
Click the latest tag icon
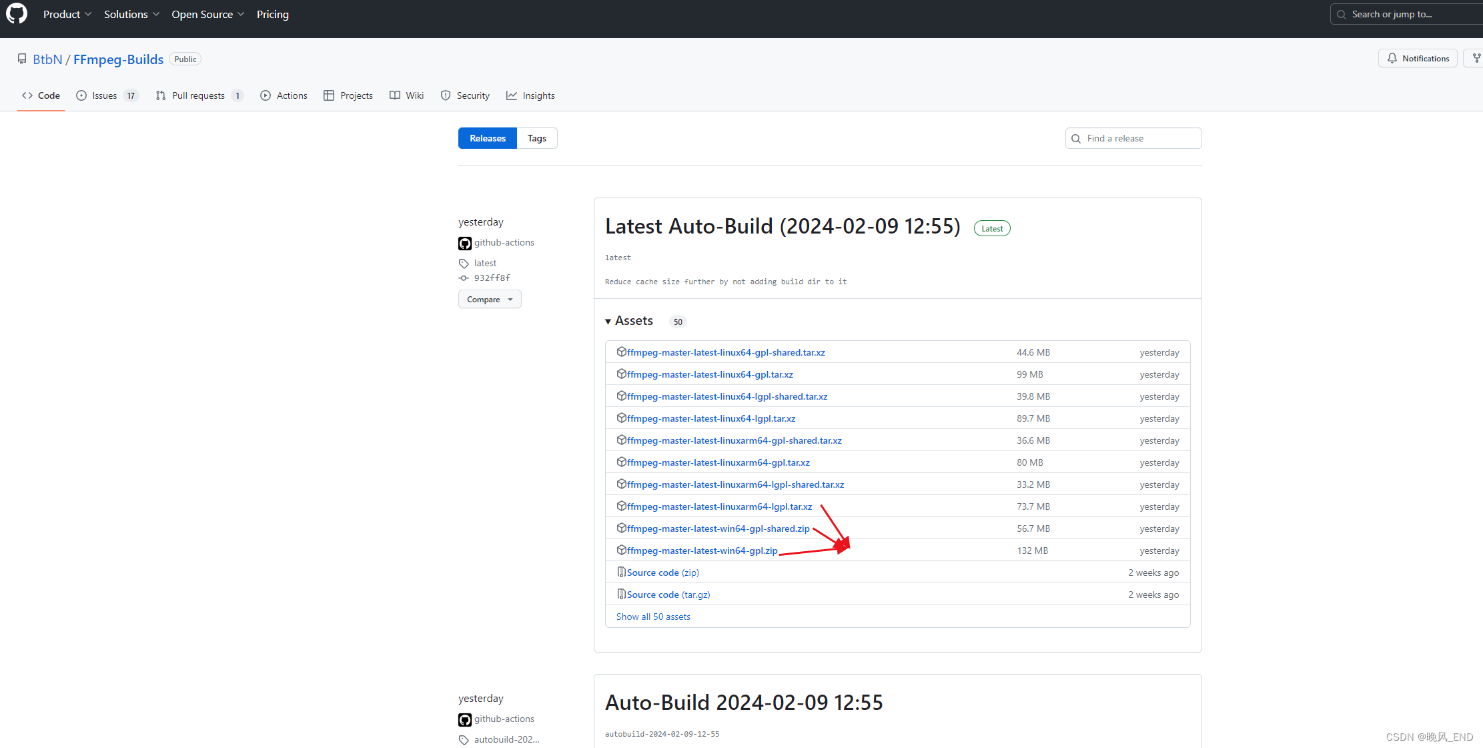464,264
